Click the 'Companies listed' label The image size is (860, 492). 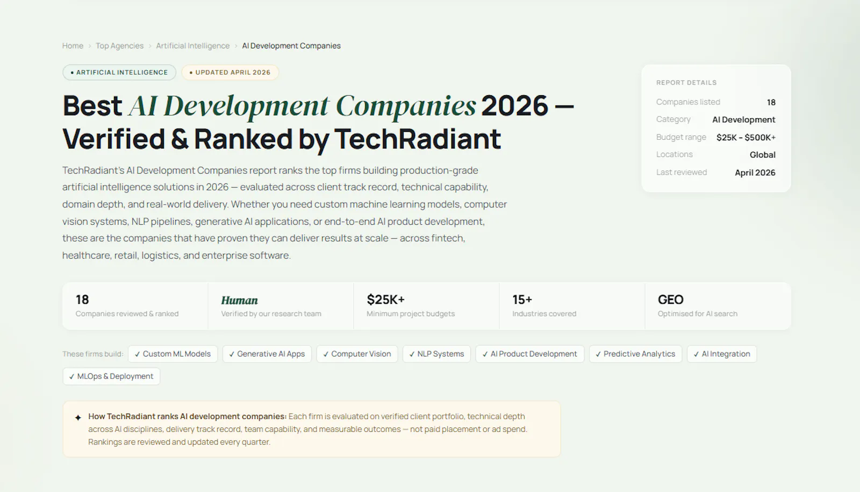tap(688, 102)
